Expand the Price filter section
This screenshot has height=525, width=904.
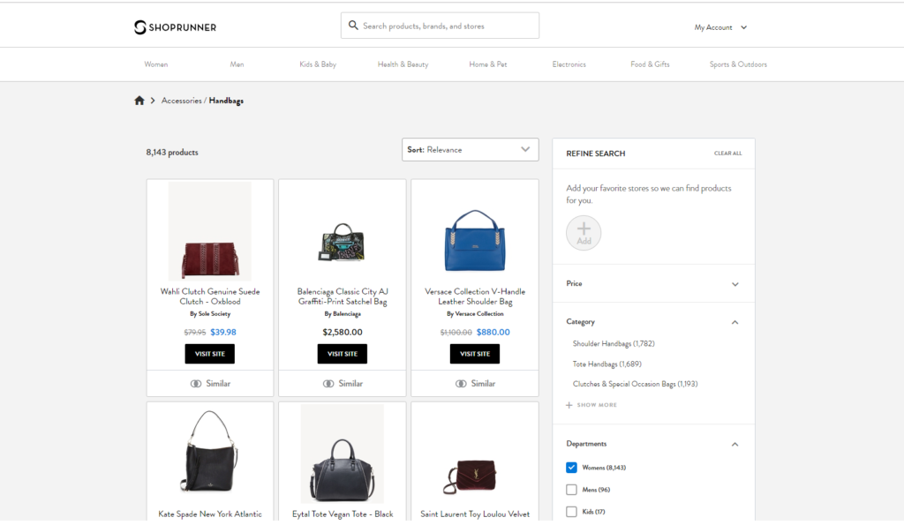tap(735, 284)
